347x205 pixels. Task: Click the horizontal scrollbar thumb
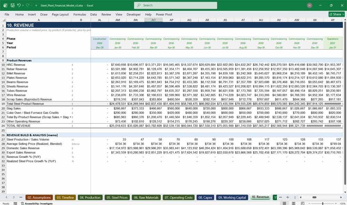pyautogui.click(x=314, y=197)
